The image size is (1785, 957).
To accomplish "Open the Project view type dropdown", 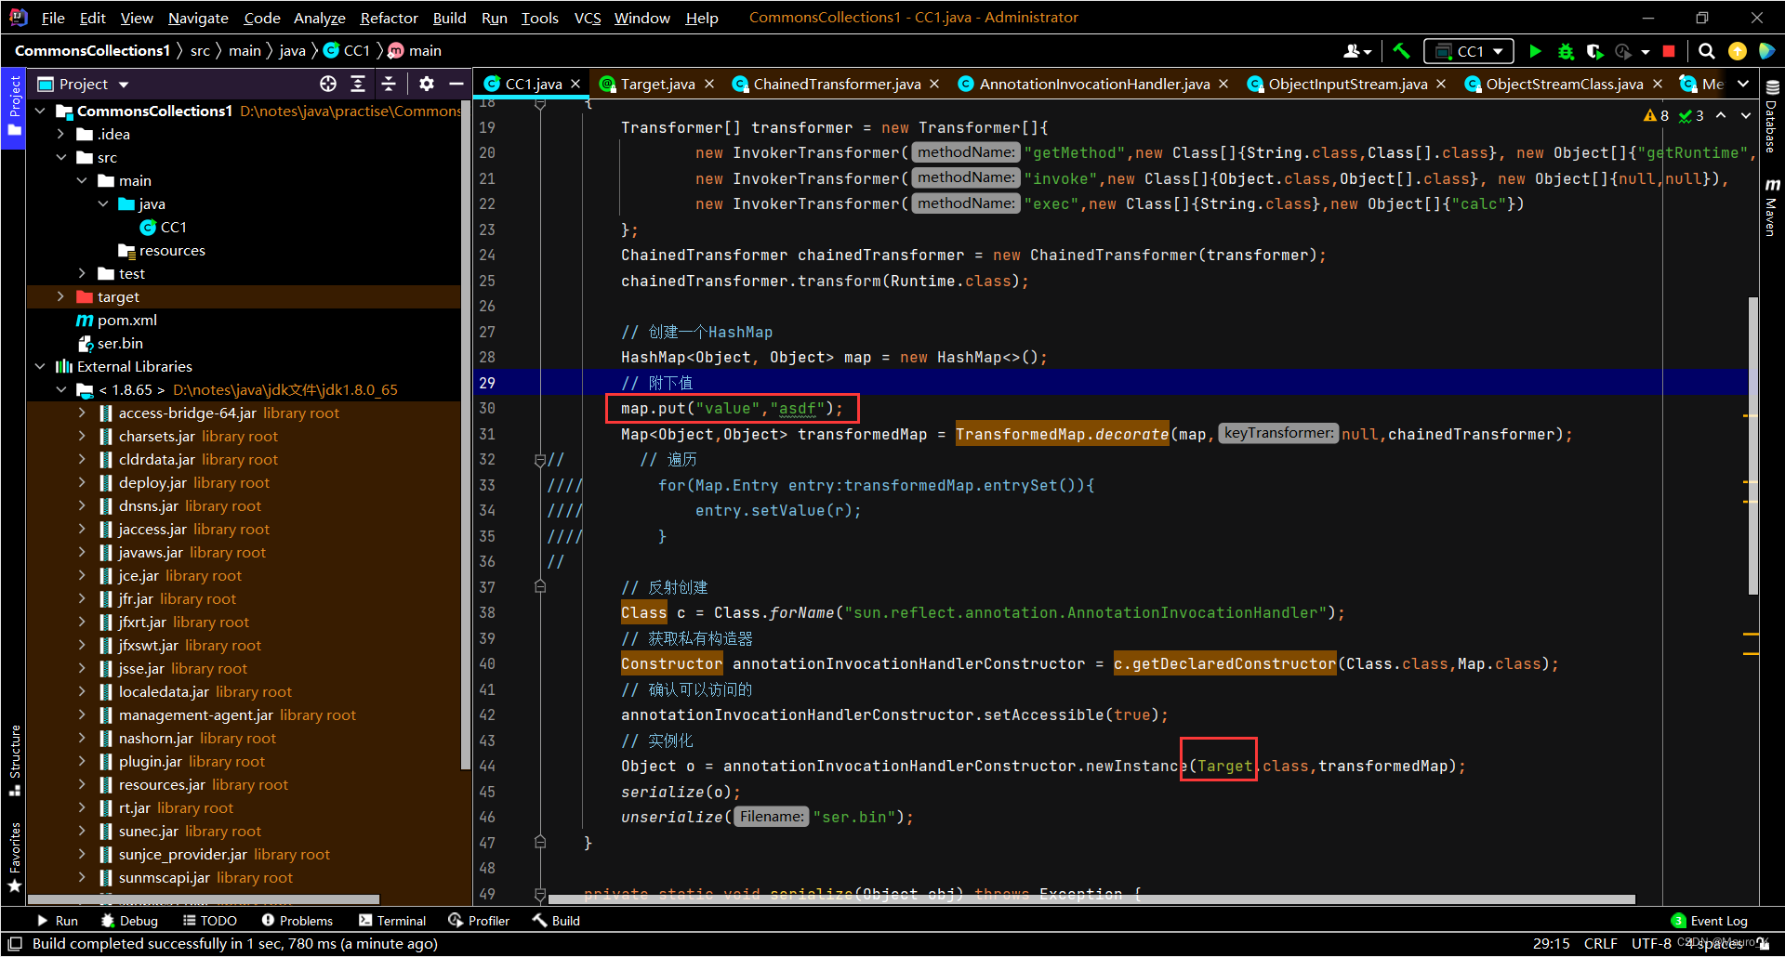I will (83, 84).
